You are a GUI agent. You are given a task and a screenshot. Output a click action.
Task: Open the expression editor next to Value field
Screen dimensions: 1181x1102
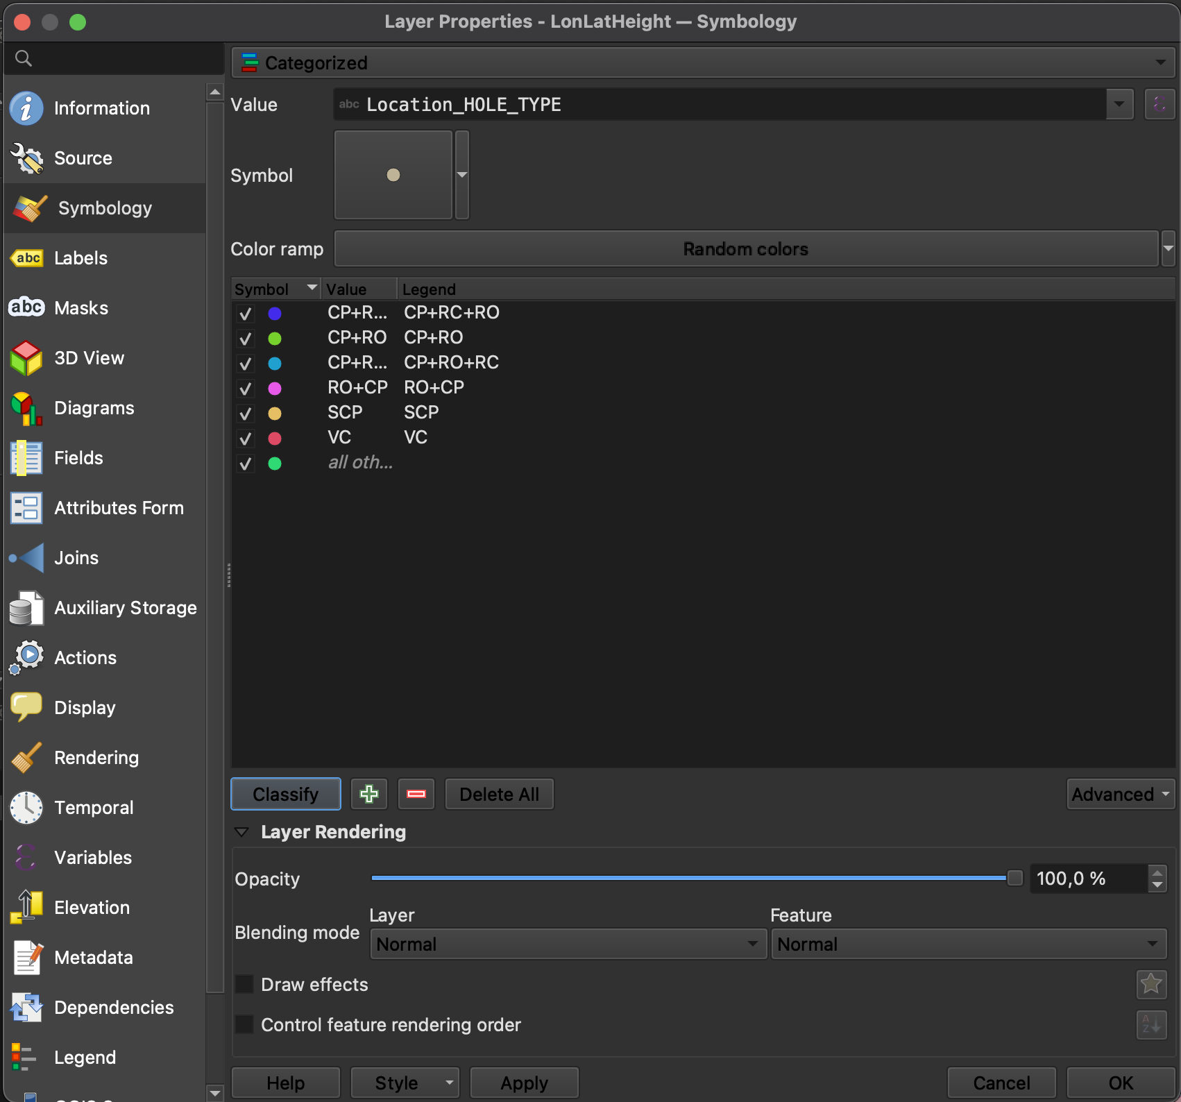[1159, 105]
